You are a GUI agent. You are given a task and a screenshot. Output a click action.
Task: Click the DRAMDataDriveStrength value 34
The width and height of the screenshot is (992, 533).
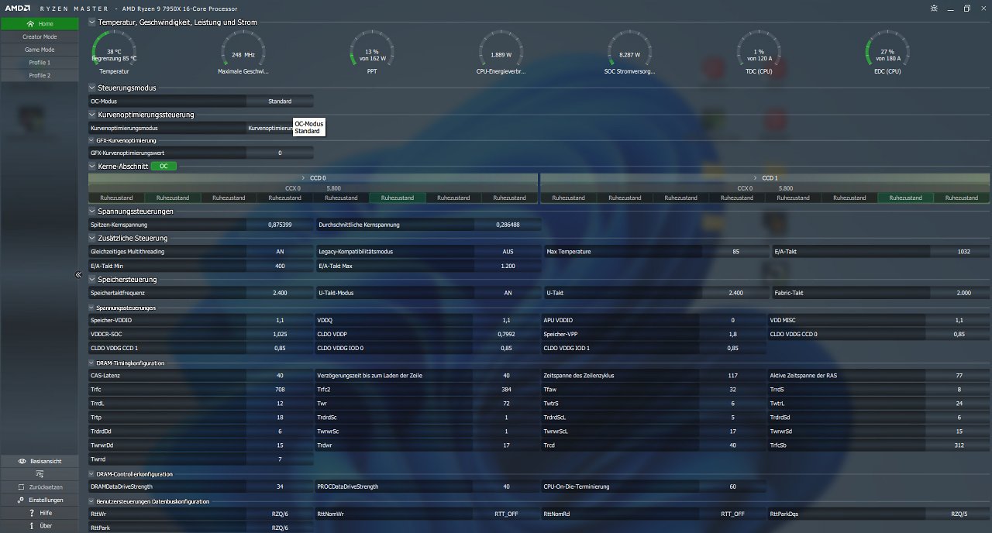click(x=280, y=487)
